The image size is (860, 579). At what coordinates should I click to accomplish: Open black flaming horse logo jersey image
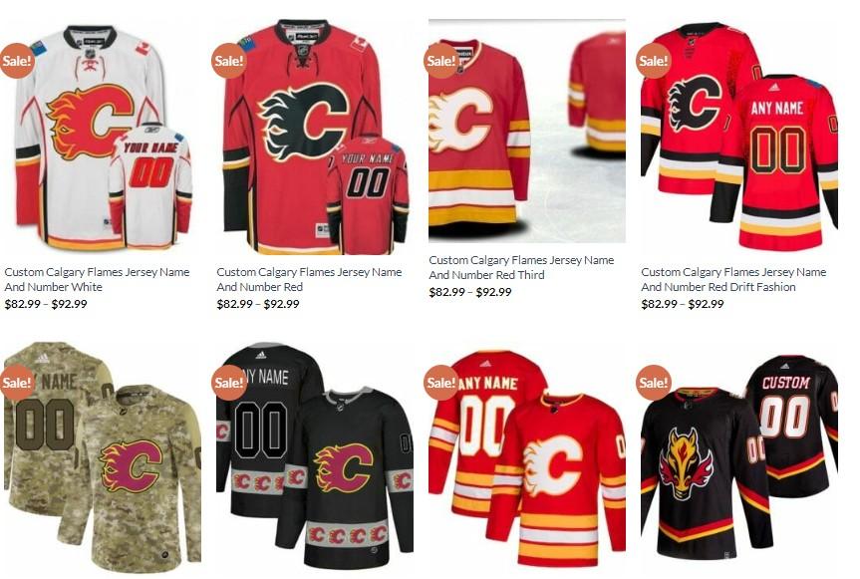[x=739, y=458]
